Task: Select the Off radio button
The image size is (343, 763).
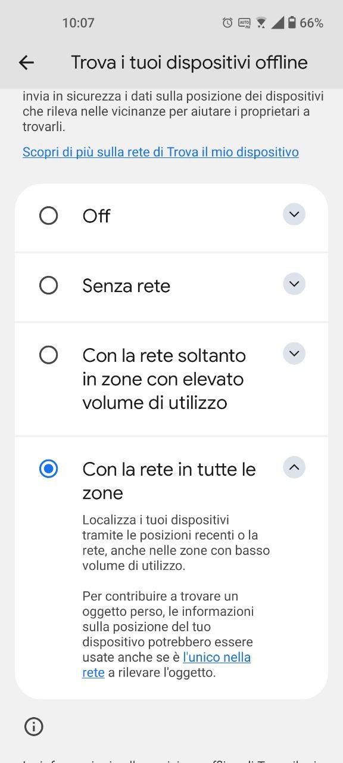Action: tap(48, 216)
